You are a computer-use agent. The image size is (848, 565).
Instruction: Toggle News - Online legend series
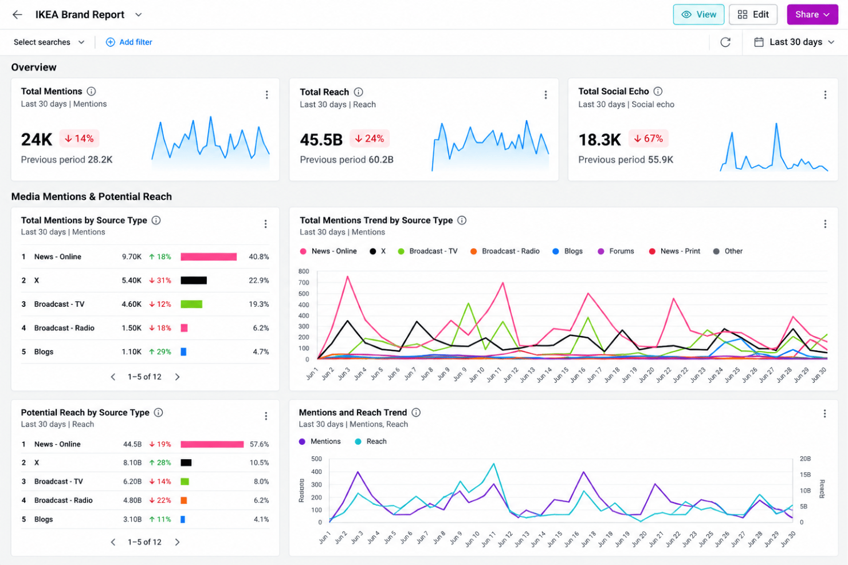(328, 251)
